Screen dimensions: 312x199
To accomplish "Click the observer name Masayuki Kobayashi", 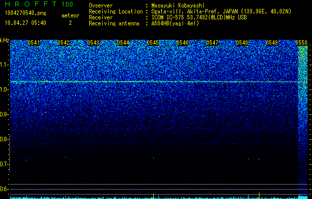I will [x=178, y=5].
